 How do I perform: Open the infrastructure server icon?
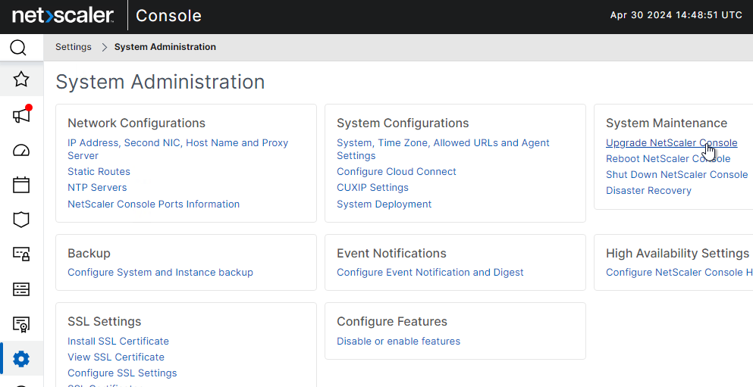click(x=21, y=289)
